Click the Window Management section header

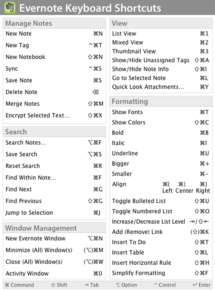point(41,228)
